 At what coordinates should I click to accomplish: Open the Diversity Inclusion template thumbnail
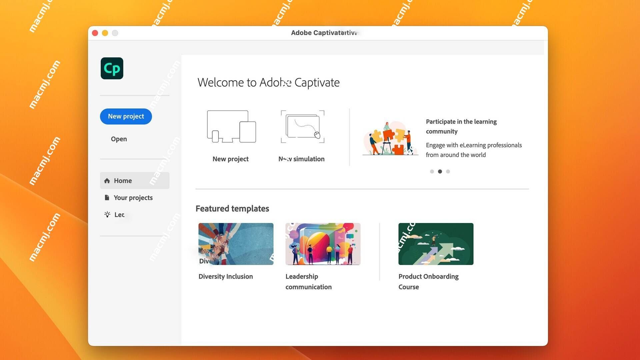(236, 244)
